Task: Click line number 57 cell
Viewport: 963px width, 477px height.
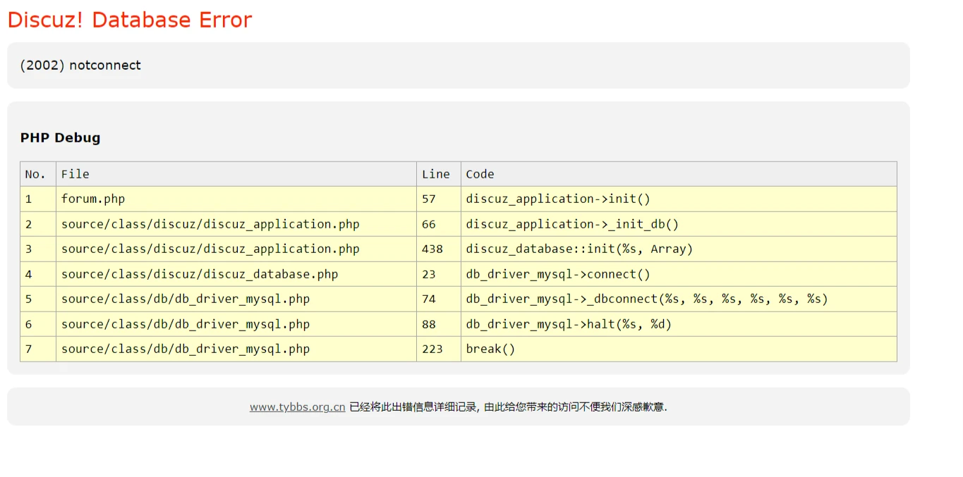Action: coord(439,199)
